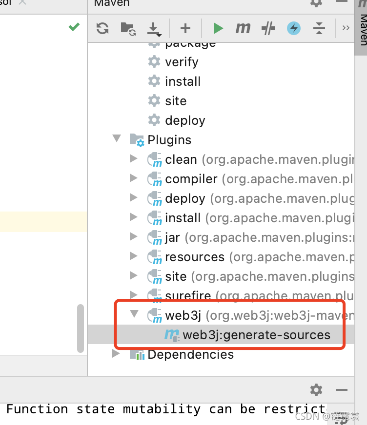Close the .sol editor tab
This screenshot has height=425, width=367.
(x=23, y=2)
